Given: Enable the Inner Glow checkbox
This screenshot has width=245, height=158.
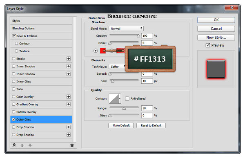Looking at the screenshot, I should pos(13,81).
